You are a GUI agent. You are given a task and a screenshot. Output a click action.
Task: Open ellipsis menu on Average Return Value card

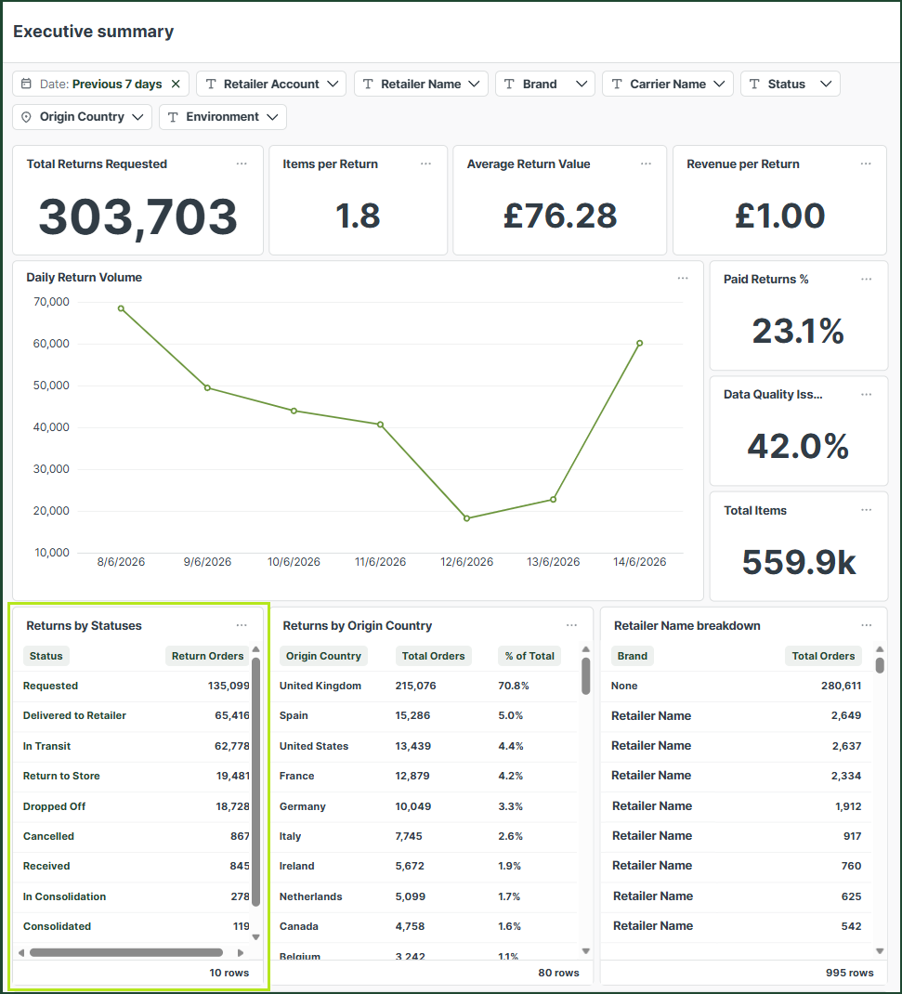646,163
